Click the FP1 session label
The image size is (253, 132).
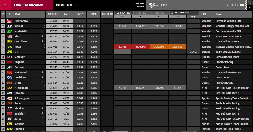click(x=164, y=5)
